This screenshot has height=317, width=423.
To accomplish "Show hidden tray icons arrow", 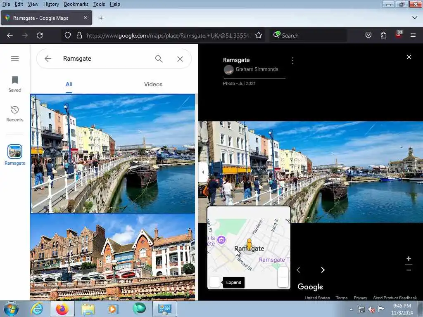I will click(351, 310).
